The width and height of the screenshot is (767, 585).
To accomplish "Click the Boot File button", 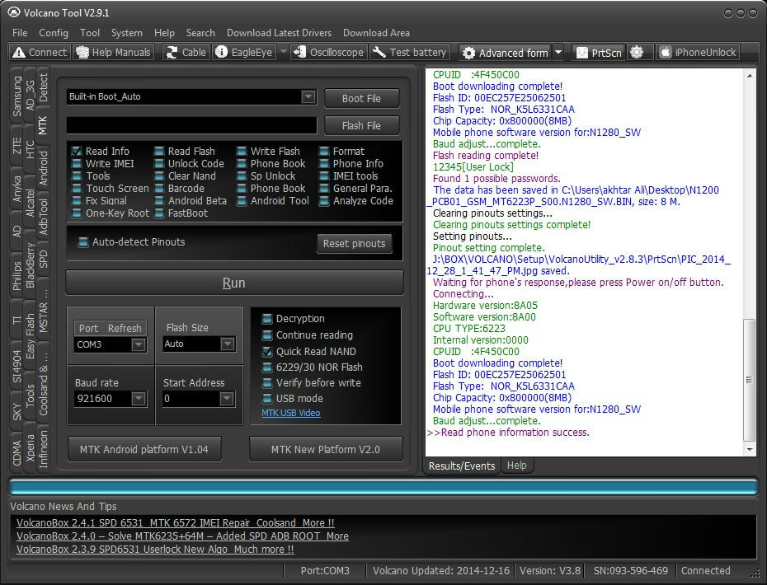I will click(361, 98).
